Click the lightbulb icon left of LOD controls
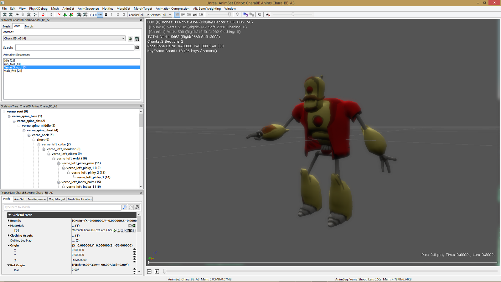 coord(23,15)
